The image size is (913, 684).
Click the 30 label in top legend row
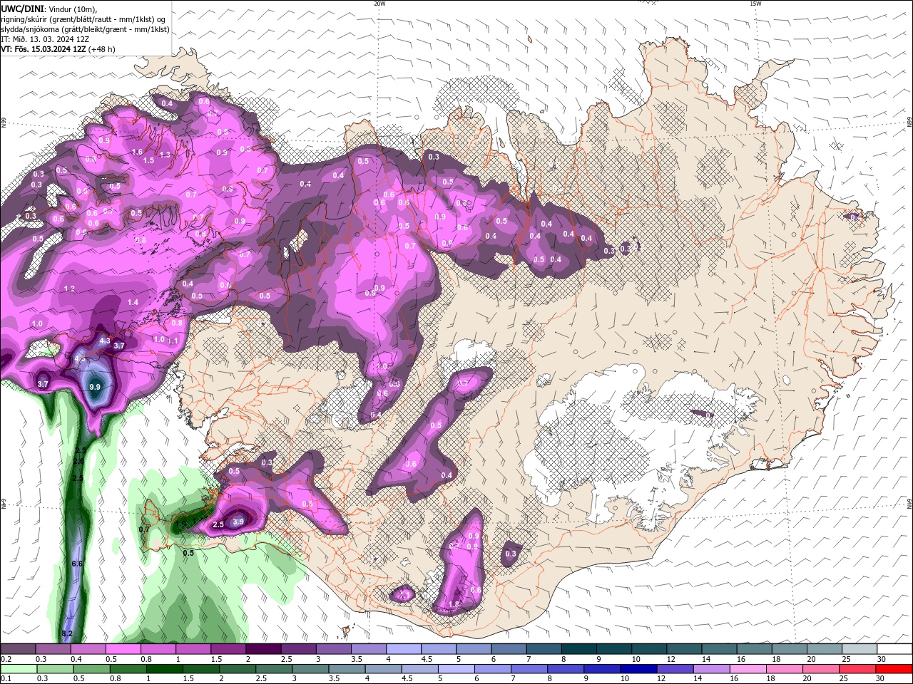point(882,659)
